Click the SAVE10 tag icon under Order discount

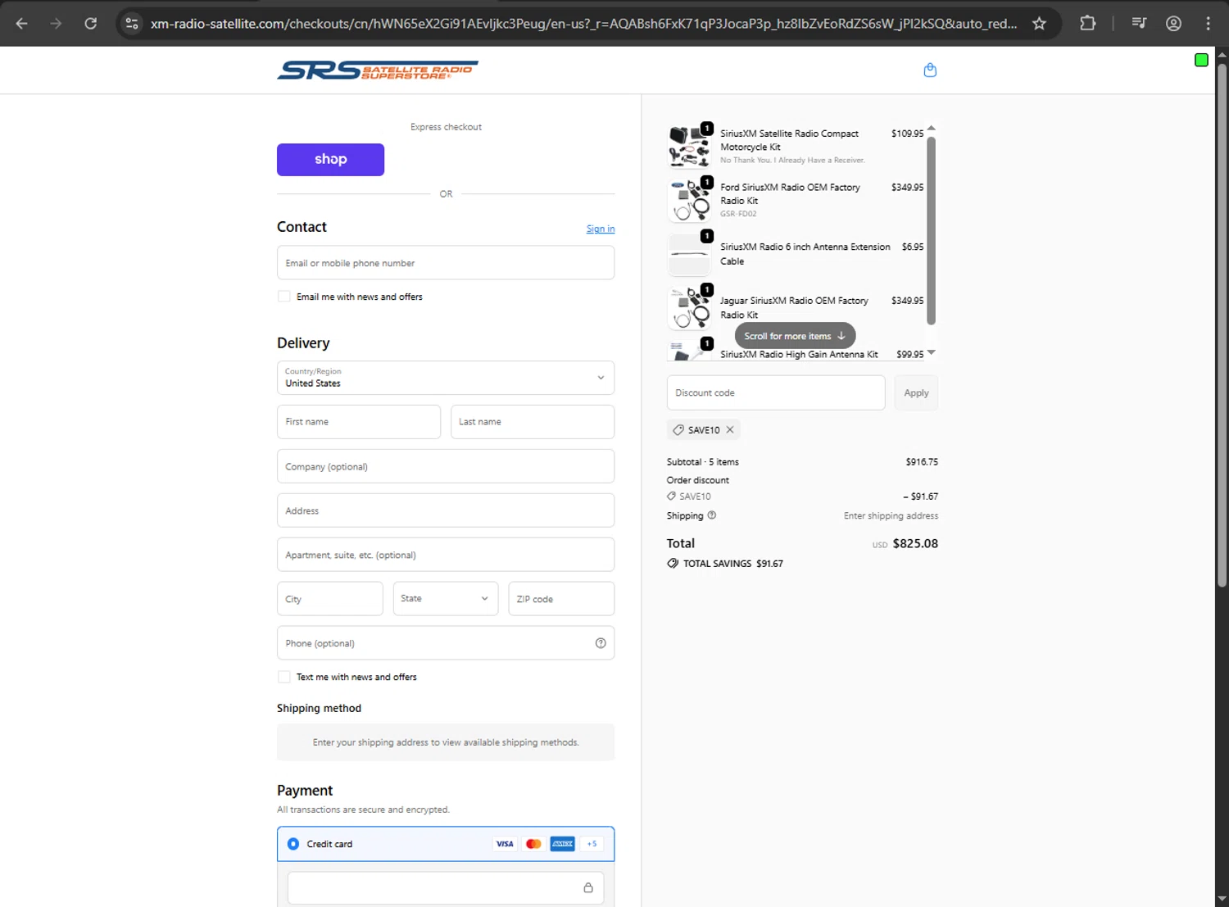pyautogui.click(x=672, y=497)
